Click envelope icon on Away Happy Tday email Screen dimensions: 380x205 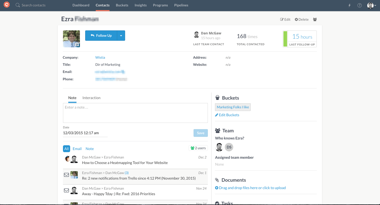66,190
